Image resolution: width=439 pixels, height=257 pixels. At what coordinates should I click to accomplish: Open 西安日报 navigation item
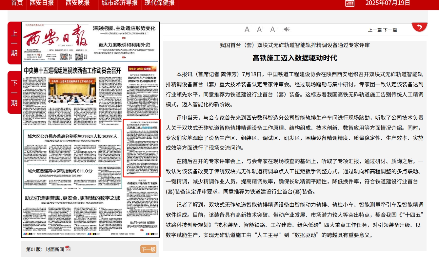coord(42,3)
